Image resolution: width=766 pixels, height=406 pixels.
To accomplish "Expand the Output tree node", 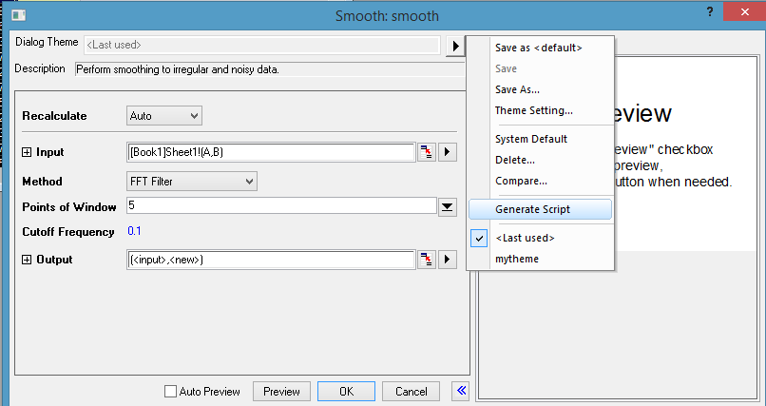I will tap(27, 260).
